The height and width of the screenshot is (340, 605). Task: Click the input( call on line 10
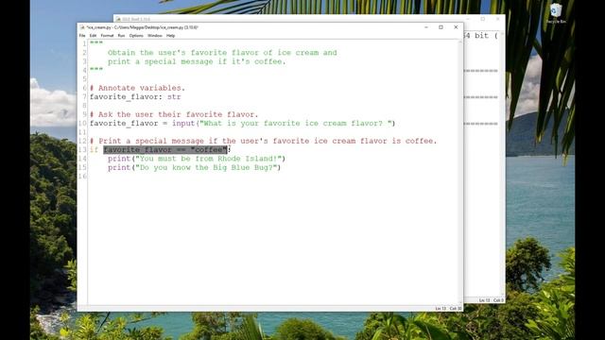[185, 124]
